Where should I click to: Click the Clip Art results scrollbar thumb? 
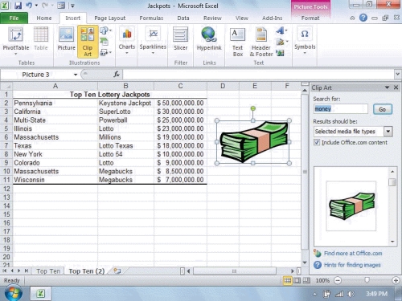[x=392, y=182]
